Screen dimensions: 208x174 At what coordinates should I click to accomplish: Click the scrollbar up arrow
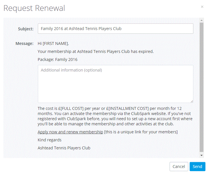click(201, 20)
